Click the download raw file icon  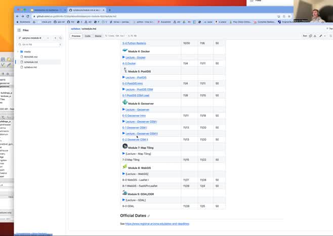coord(316,36)
